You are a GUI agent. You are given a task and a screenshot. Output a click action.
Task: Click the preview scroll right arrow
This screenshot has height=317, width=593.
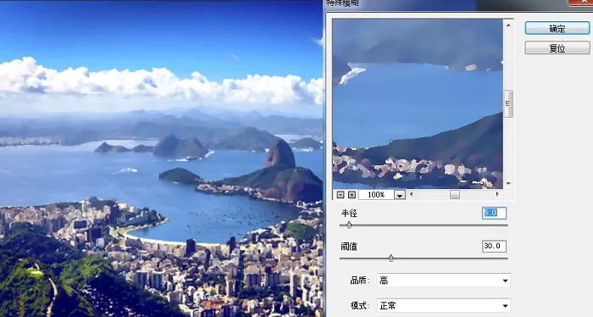click(497, 194)
